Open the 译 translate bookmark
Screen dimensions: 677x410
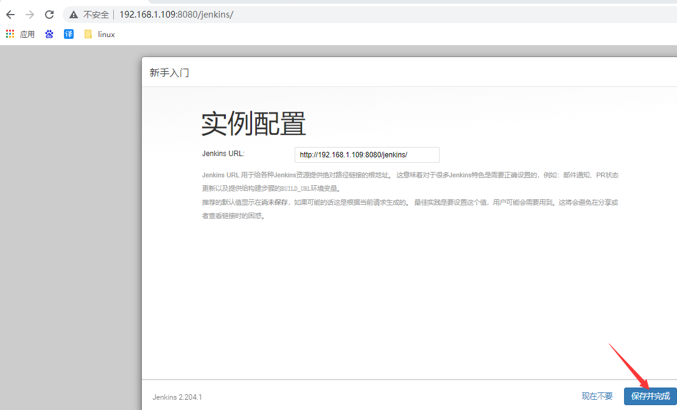coord(69,34)
